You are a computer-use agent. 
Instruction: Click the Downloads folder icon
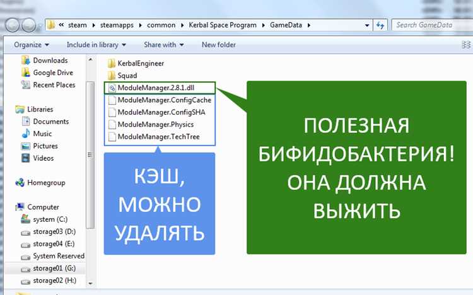(26, 61)
